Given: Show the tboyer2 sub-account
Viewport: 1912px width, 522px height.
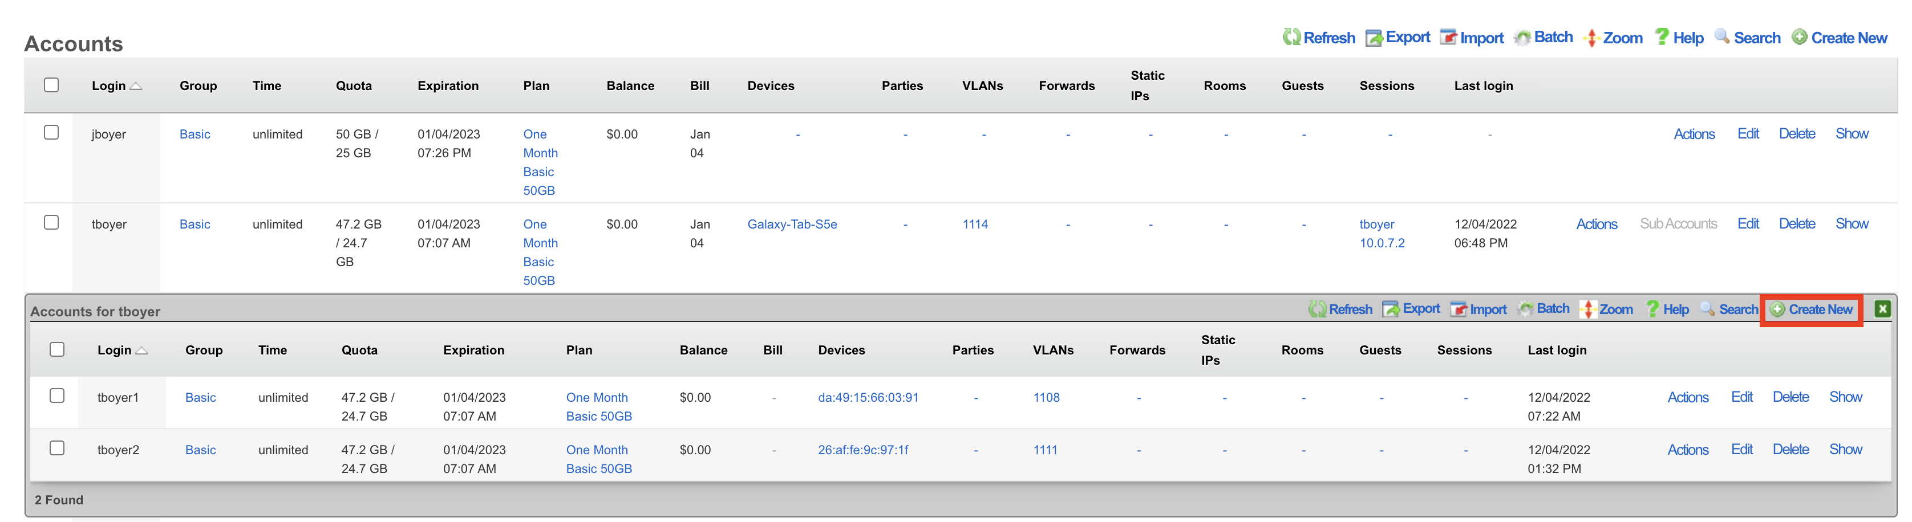Looking at the screenshot, I should tap(1845, 449).
